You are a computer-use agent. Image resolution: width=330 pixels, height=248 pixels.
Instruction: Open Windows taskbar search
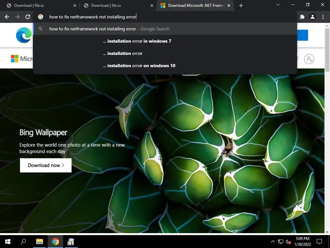(x=23, y=242)
